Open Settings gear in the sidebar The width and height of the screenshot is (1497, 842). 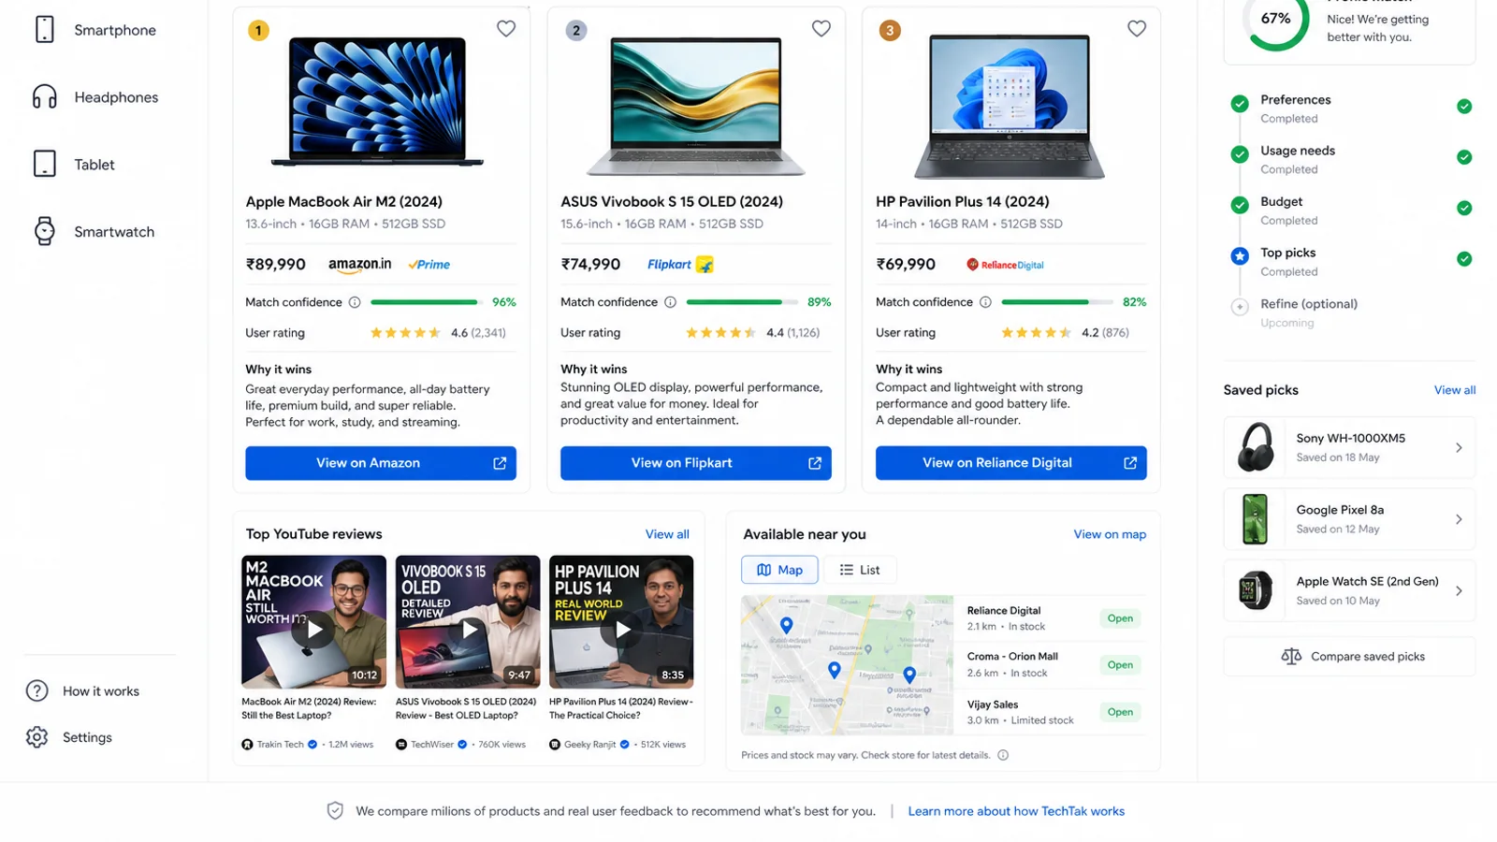(37, 737)
